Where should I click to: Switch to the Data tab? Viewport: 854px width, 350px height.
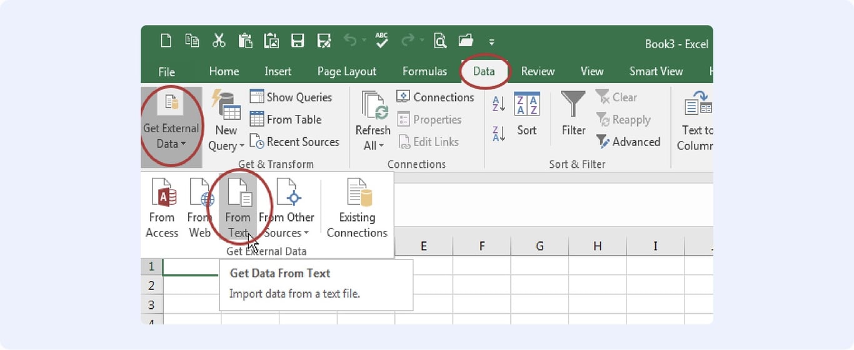point(484,71)
